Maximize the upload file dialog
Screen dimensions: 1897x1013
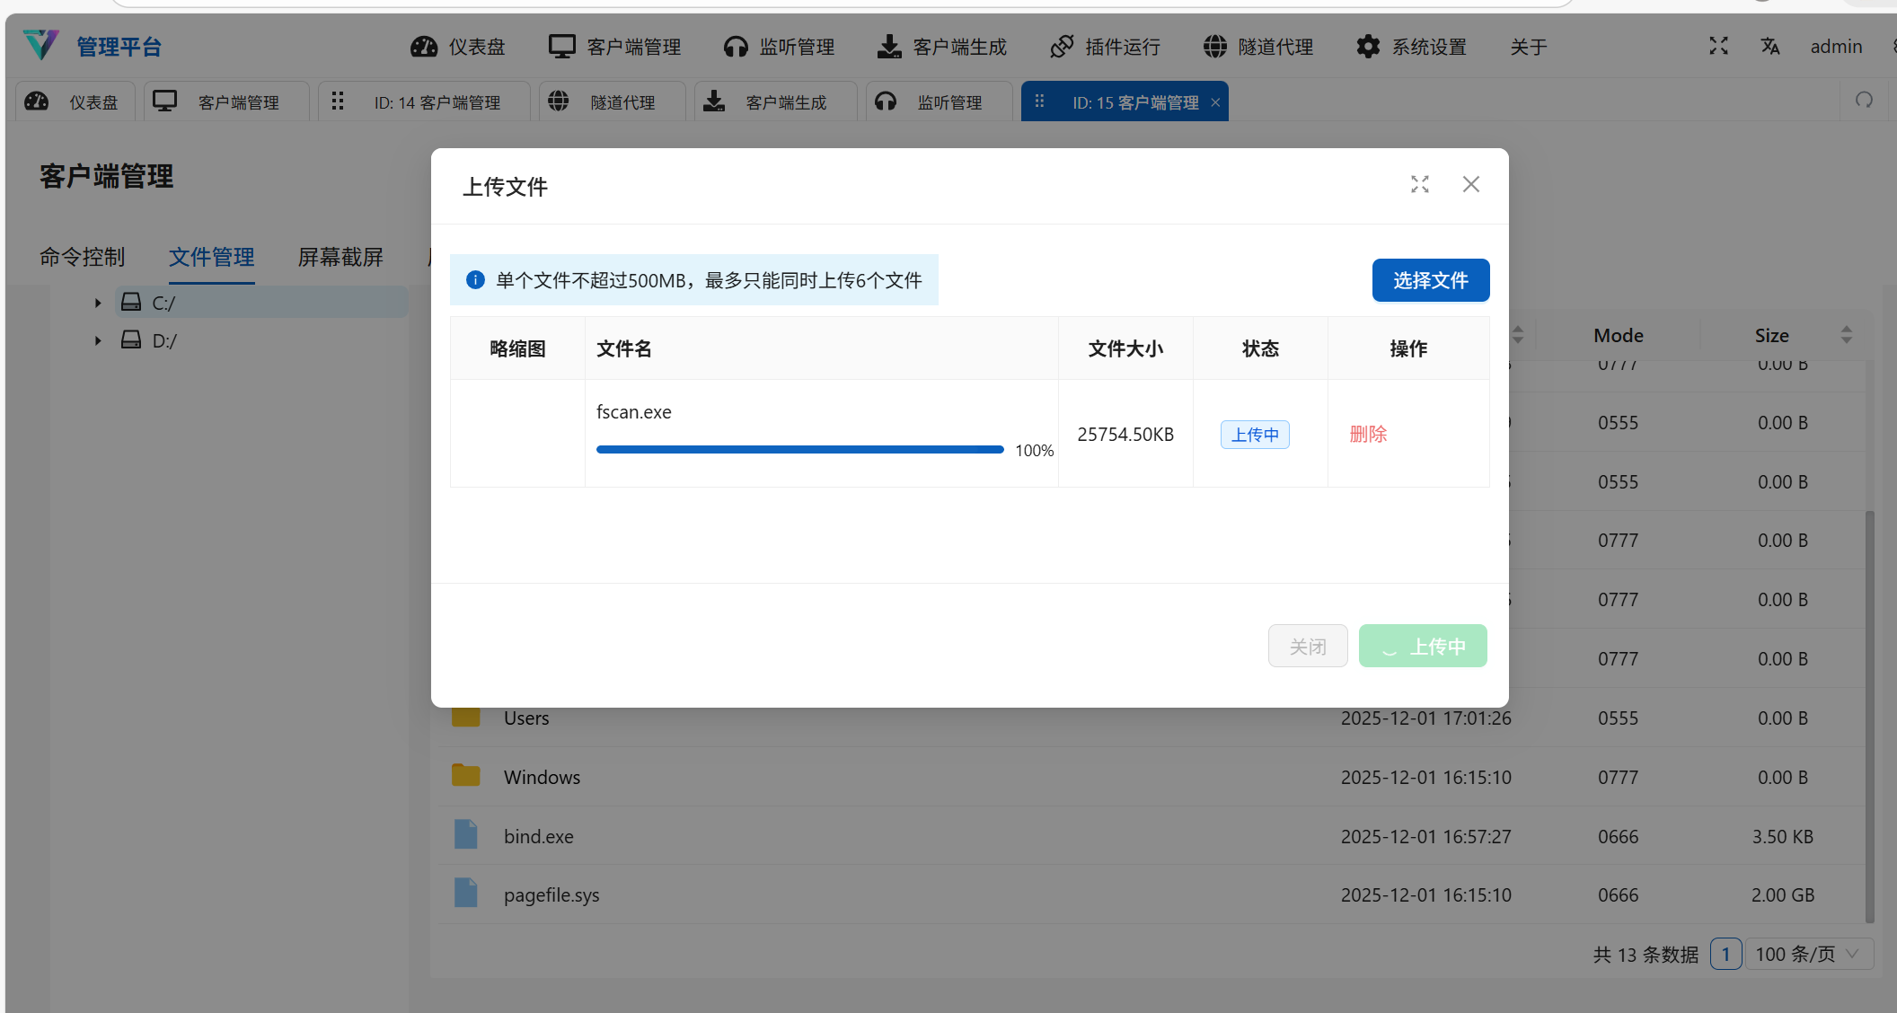1419,184
